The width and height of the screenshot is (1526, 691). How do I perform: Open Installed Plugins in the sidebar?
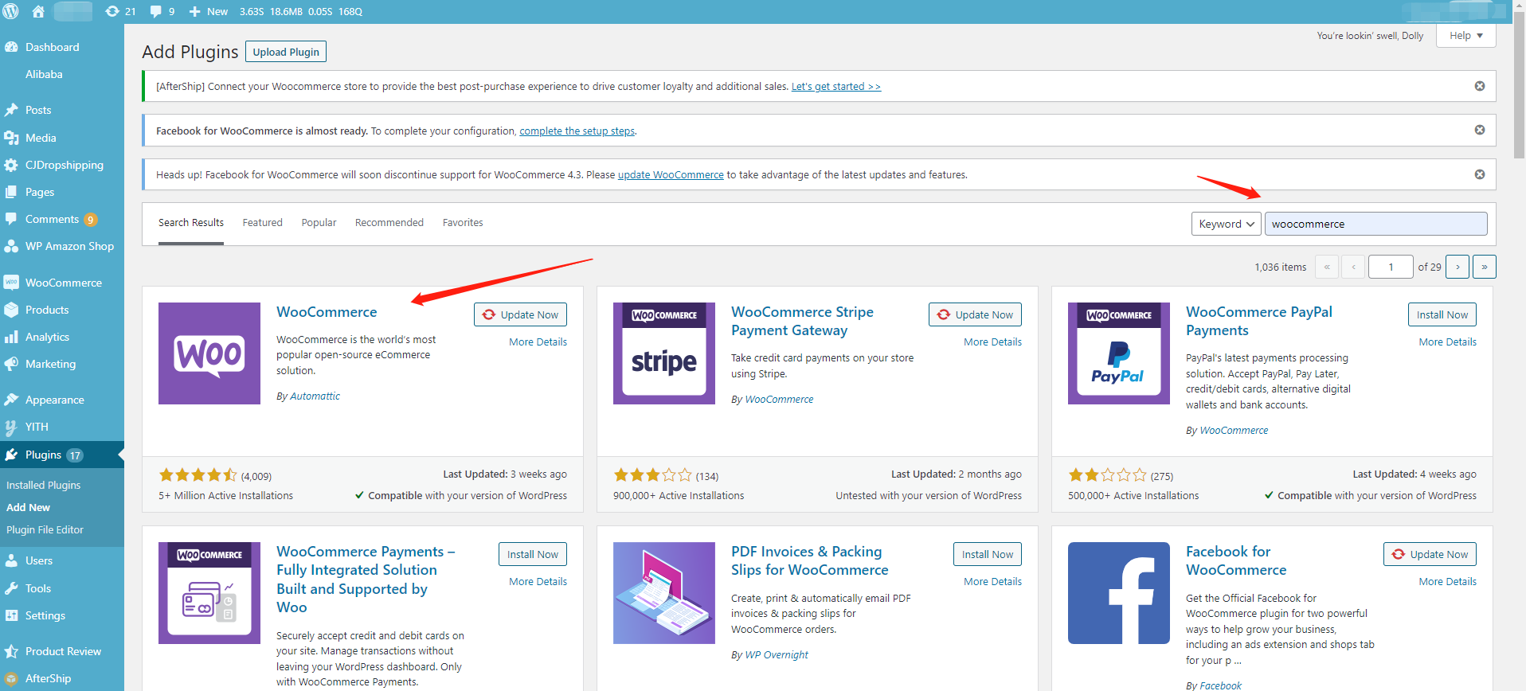[x=44, y=485]
